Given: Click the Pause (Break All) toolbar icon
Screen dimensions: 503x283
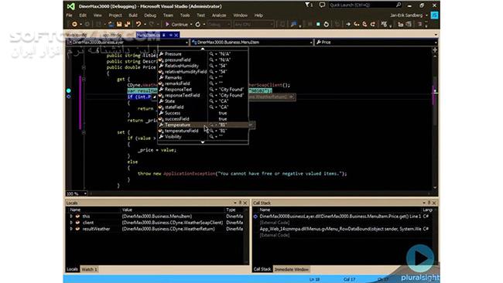Looking at the screenshot, I should click(x=310, y=25).
